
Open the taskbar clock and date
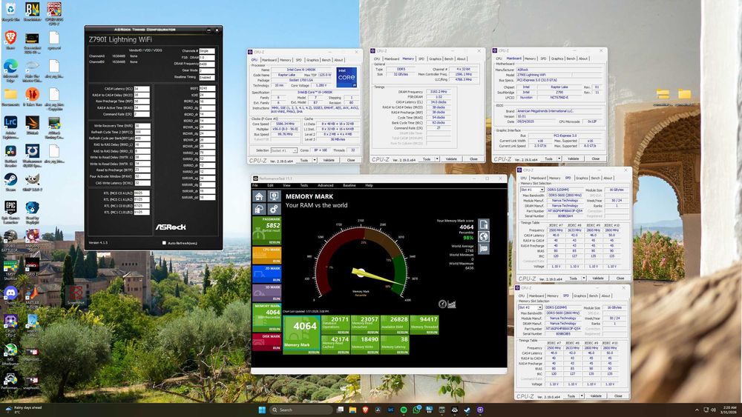point(729,410)
